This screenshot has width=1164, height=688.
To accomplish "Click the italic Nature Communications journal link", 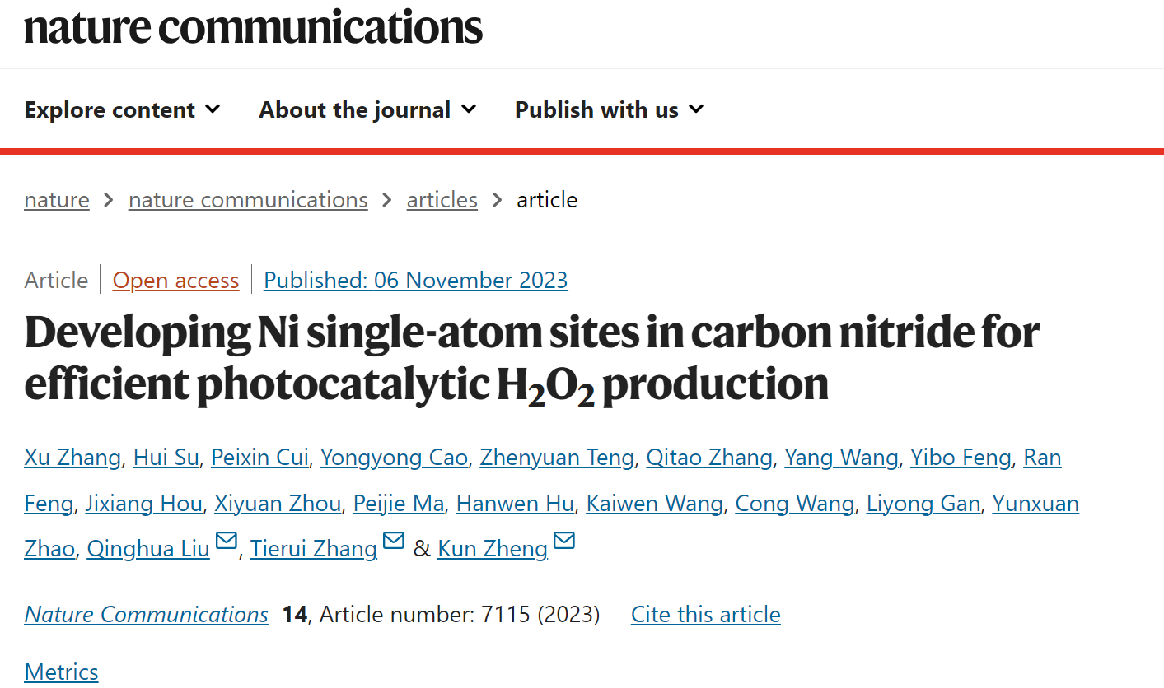I will click(x=147, y=615).
